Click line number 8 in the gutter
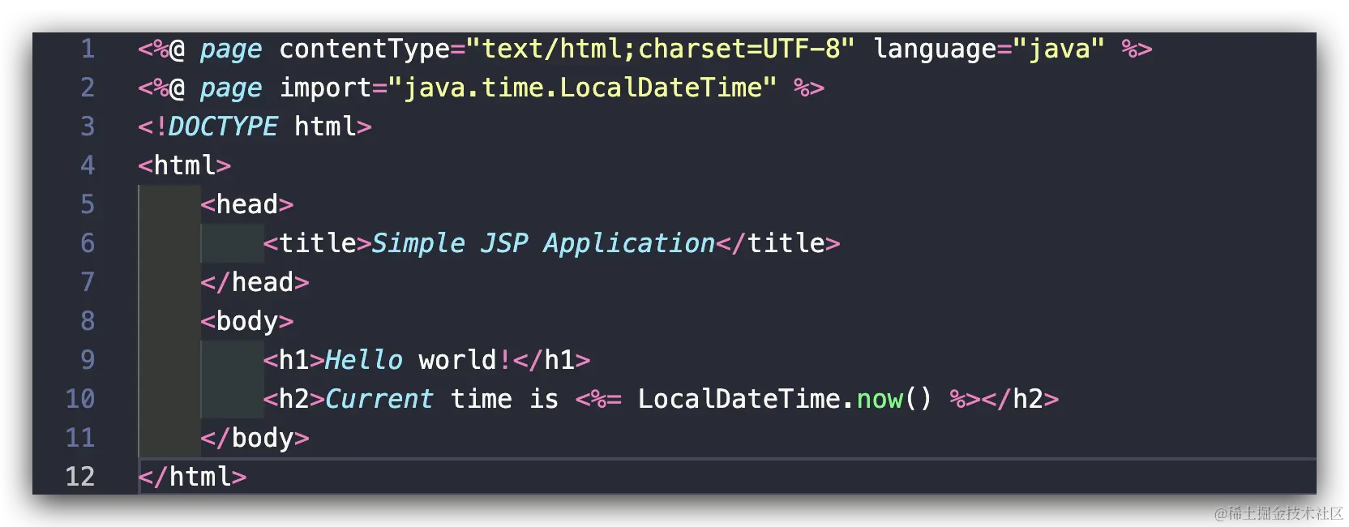The image size is (1349, 527). pyautogui.click(x=88, y=321)
